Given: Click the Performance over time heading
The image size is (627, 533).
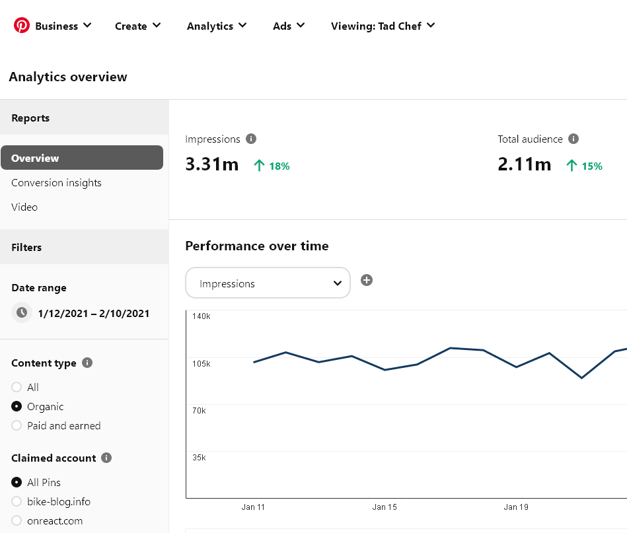Looking at the screenshot, I should [257, 246].
